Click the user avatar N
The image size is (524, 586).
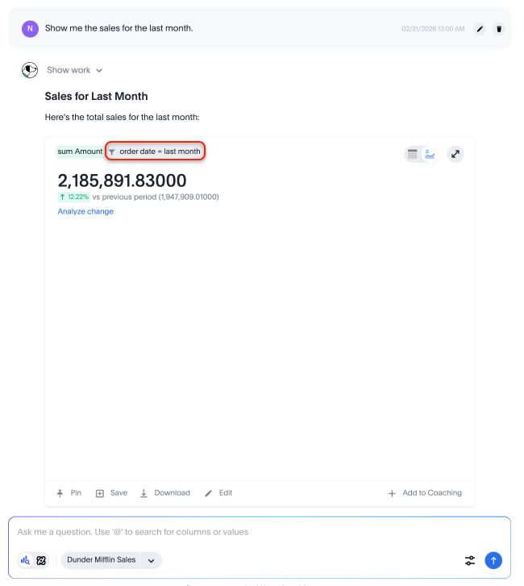(x=31, y=28)
